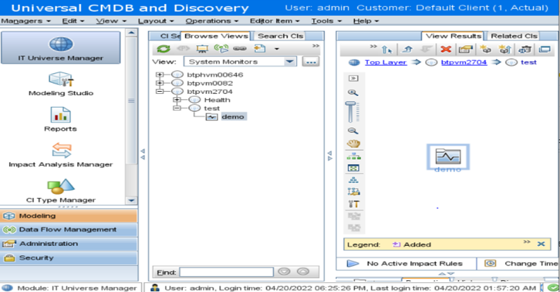Open the Managers menu
Screen dimensions: 560x292
[x=26, y=21]
